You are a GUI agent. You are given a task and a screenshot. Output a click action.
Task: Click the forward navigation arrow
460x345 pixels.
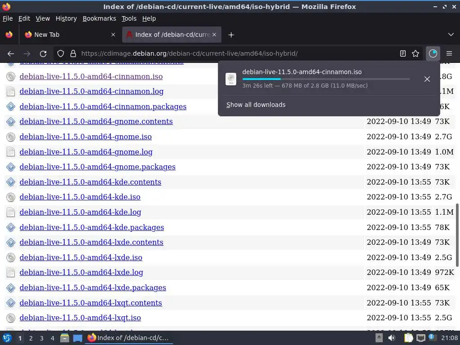click(x=27, y=54)
